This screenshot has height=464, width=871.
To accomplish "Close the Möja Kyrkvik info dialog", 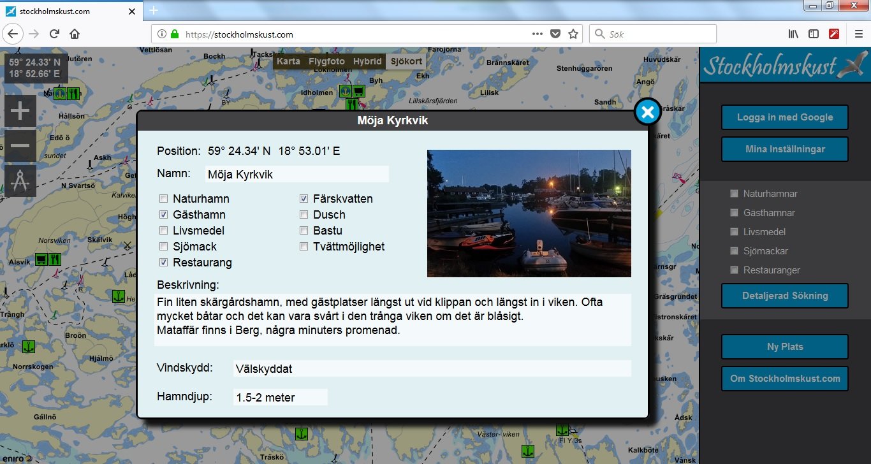I will [647, 113].
